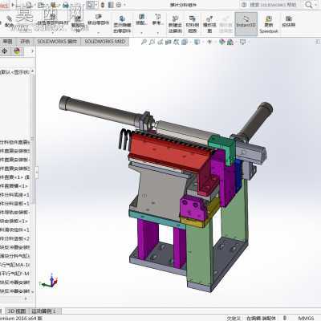Switch to the Motion Study 1 tab

[x=44, y=311]
